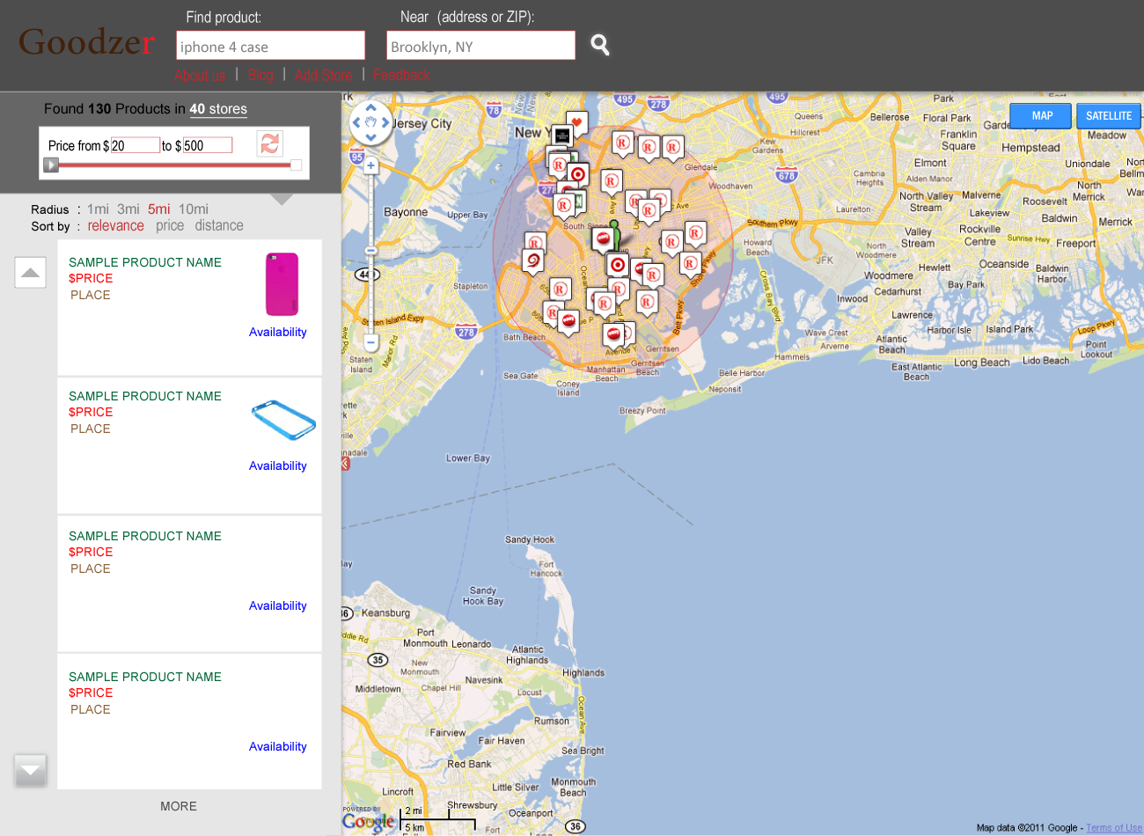Click the magnifying glass search icon

point(600,45)
